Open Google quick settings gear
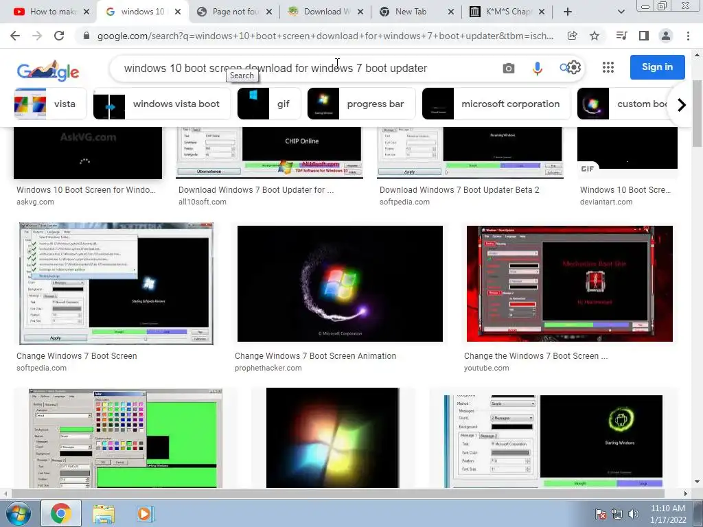 point(575,68)
